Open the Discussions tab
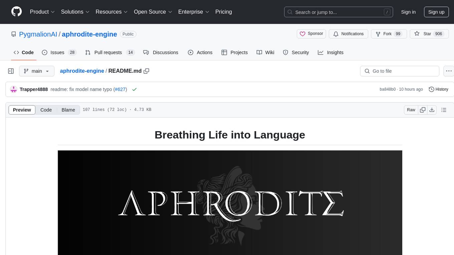Screen dimensions: 454x255 click(161, 52)
